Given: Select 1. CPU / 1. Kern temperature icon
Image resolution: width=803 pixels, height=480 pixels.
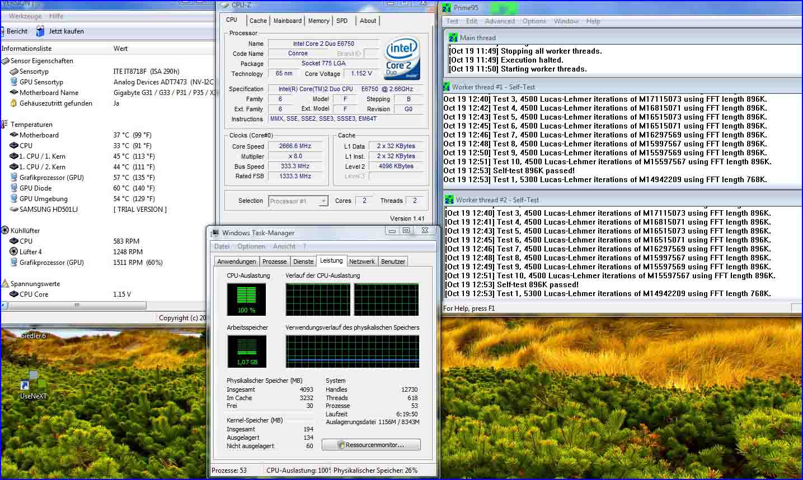Looking at the screenshot, I should (14, 156).
